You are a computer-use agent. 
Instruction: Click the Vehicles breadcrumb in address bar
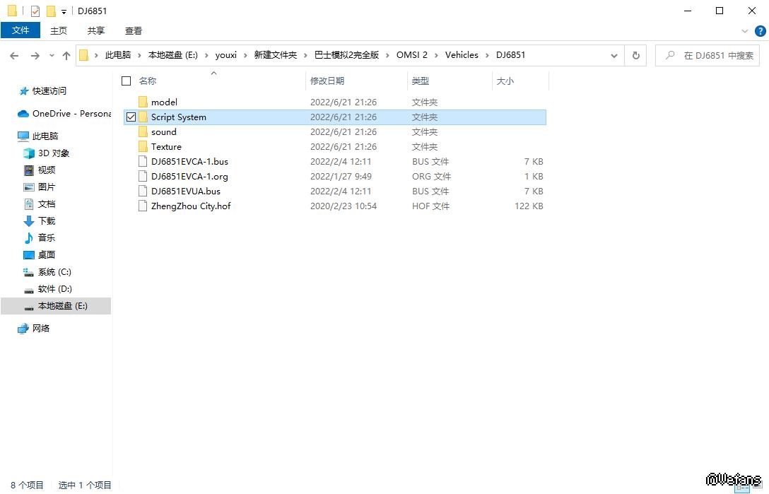462,55
